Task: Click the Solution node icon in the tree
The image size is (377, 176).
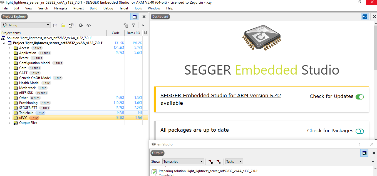Action: tap(4, 38)
